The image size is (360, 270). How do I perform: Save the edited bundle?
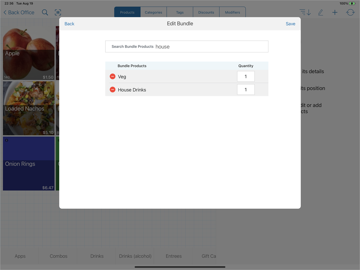tap(290, 24)
